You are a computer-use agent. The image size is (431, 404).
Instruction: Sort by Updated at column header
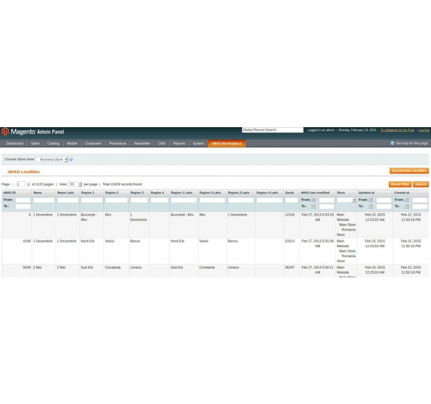(366, 193)
